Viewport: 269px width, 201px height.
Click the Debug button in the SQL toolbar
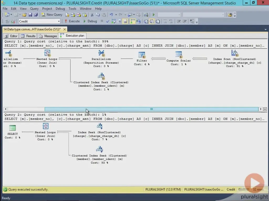tap(90, 21)
